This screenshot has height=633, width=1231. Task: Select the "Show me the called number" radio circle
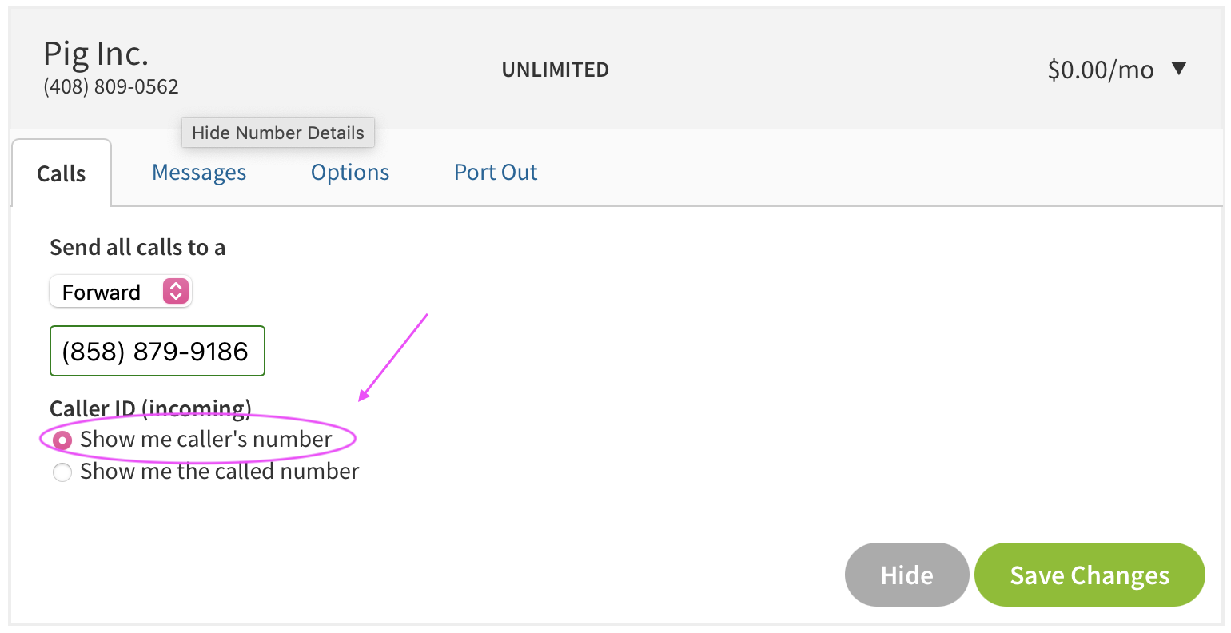point(62,472)
